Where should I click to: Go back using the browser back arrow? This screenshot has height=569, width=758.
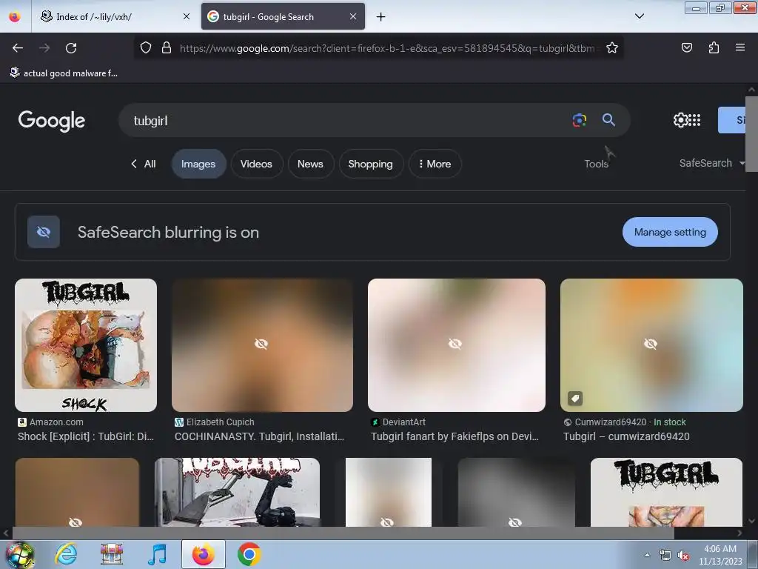coord(18,48)
